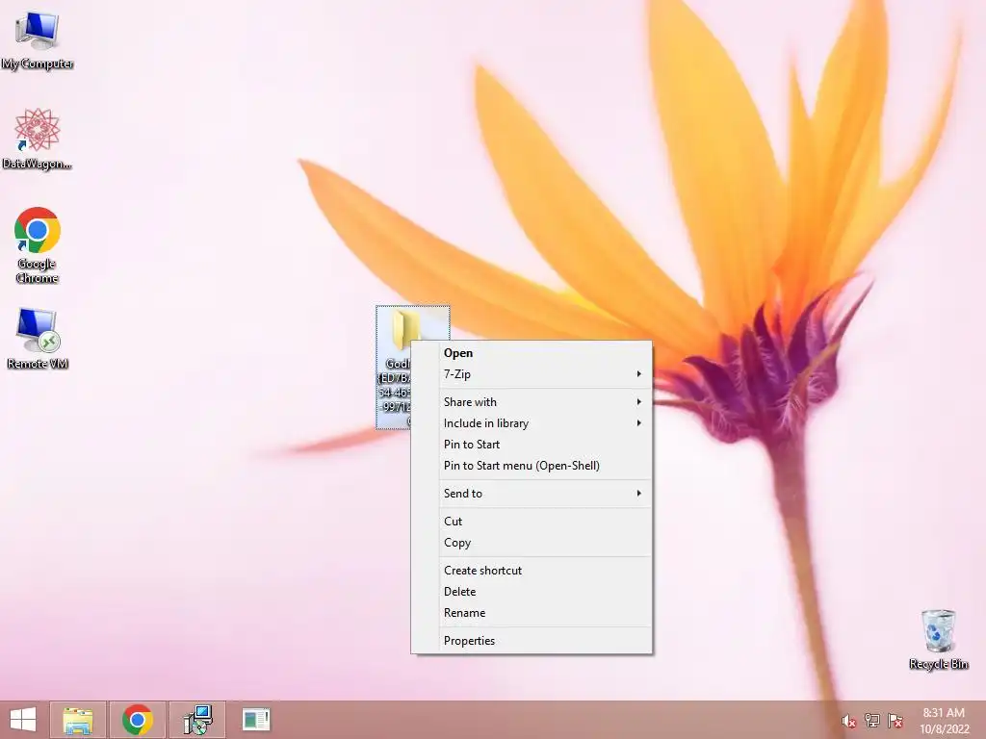Show the taskbar clock and date
Viewport: 986px width, 739px height.
(944, 721)
